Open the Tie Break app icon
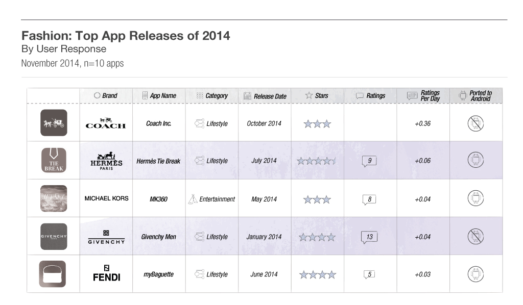Image resolution: width=523 pixels, height=305 pixels. 54,161
